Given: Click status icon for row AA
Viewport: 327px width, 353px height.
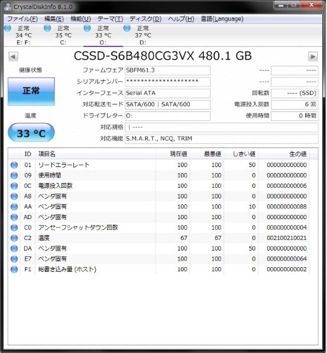Looking at the screenshot, I should pyautogui.click(x=14, y=207).
